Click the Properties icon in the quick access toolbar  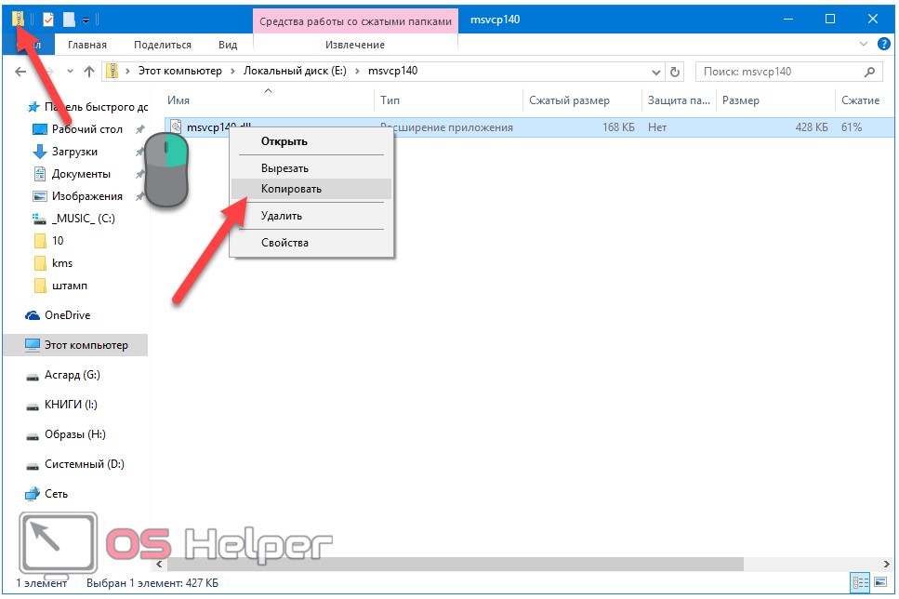pos(48,19)
